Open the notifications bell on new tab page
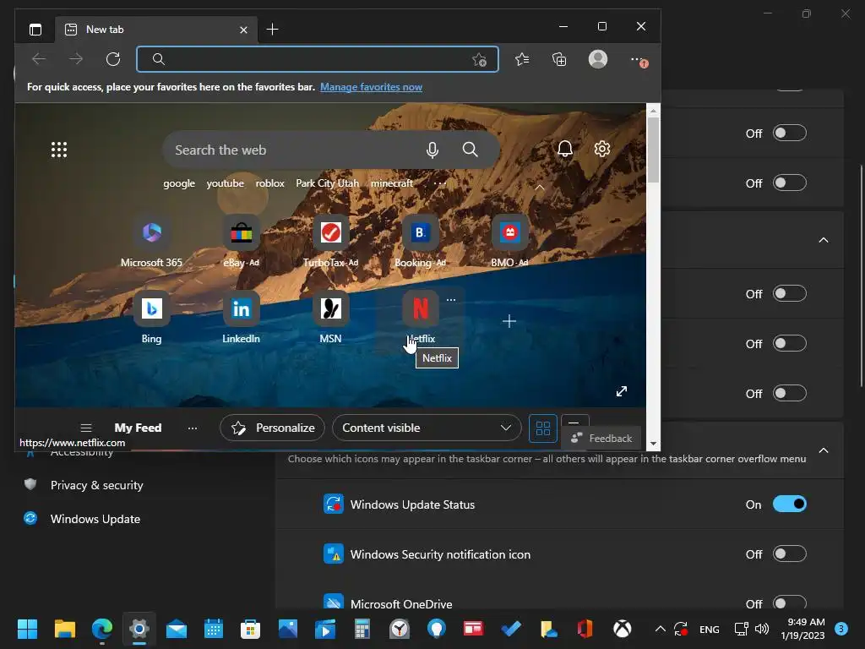Image resolution: width=865 pixels, height=649 pixels. point(565,149)
